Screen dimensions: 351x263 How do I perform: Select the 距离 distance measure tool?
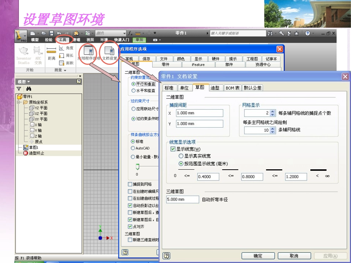pyautogui.click(x=51, y=53)
